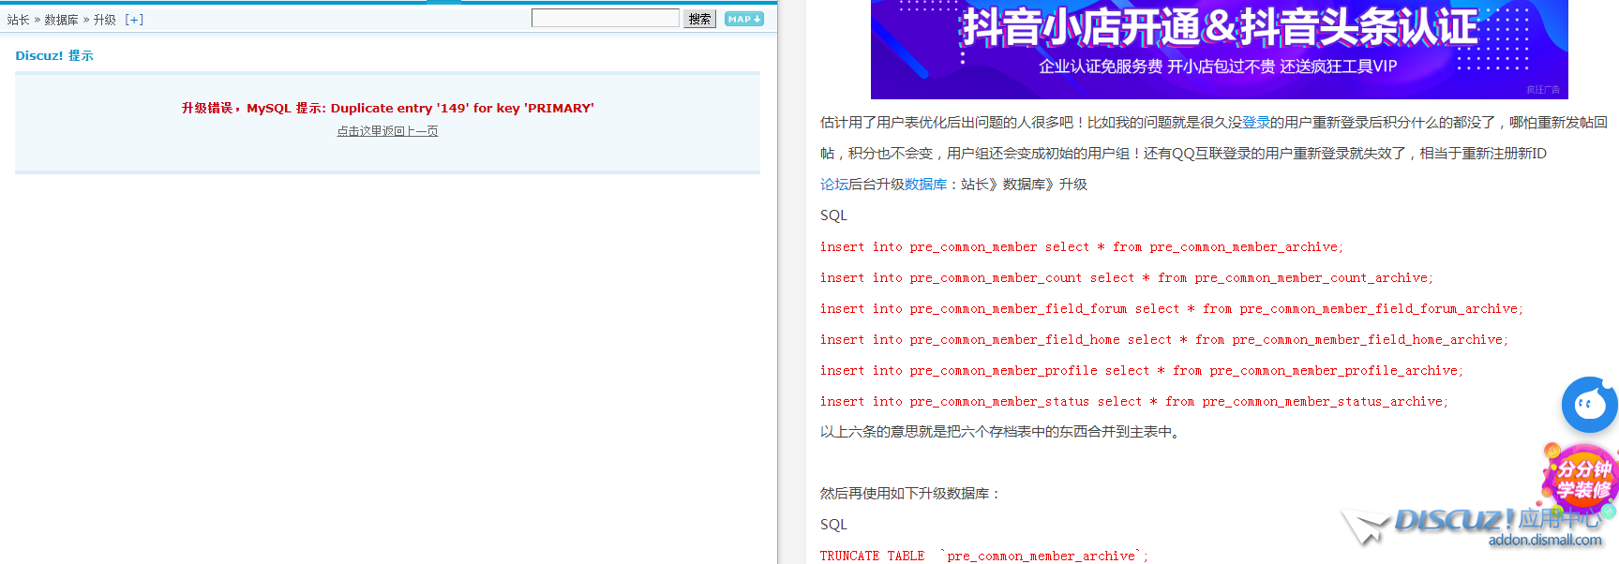Open the MAP dropdown button
Image resolution: width=1619 pixels, height=564 pixels.
pos(744,19)
